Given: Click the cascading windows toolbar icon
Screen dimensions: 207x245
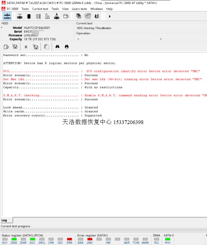Looking at the screenshot, I should click(79, 16).
